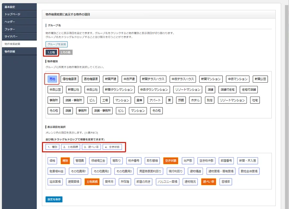
Task: Select the バルコニー面積 display item
Action: [x=167, y=182]
